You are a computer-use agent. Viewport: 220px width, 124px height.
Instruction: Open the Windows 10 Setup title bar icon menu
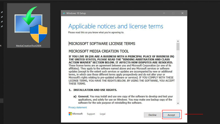(64, 13)
